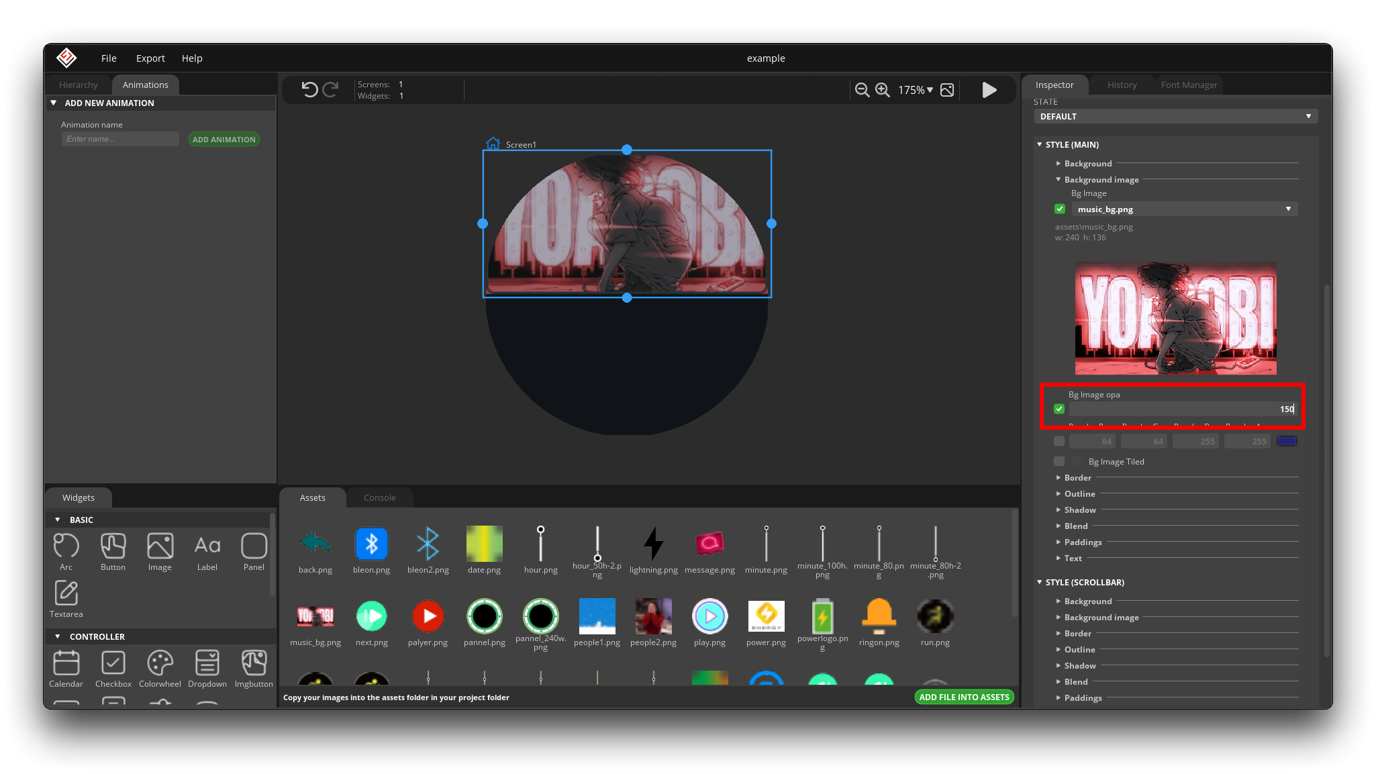Enable the Bg Image recolor checkbox

[1059, 441]
